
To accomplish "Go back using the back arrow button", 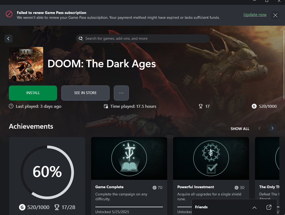I will tap(8, 39).
